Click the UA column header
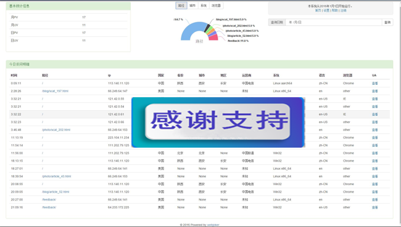401x227 pixels. click(374, 76)
